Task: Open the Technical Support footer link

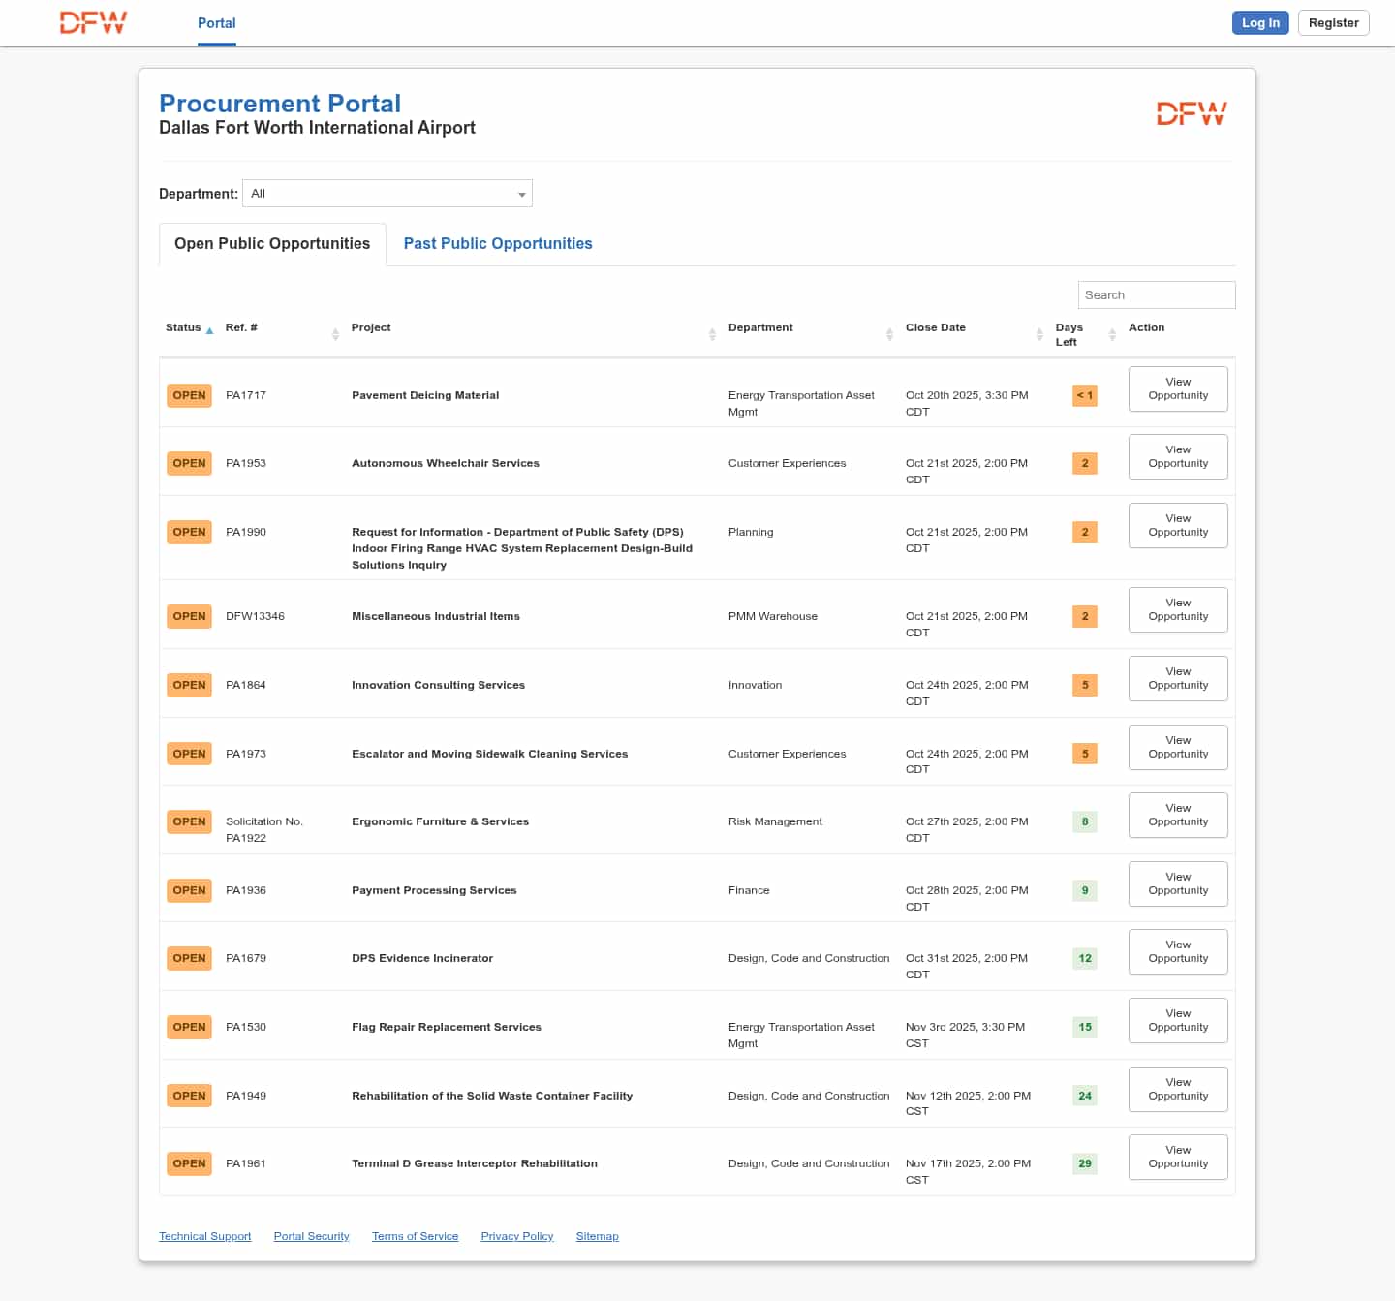Action: (204, 1237)
